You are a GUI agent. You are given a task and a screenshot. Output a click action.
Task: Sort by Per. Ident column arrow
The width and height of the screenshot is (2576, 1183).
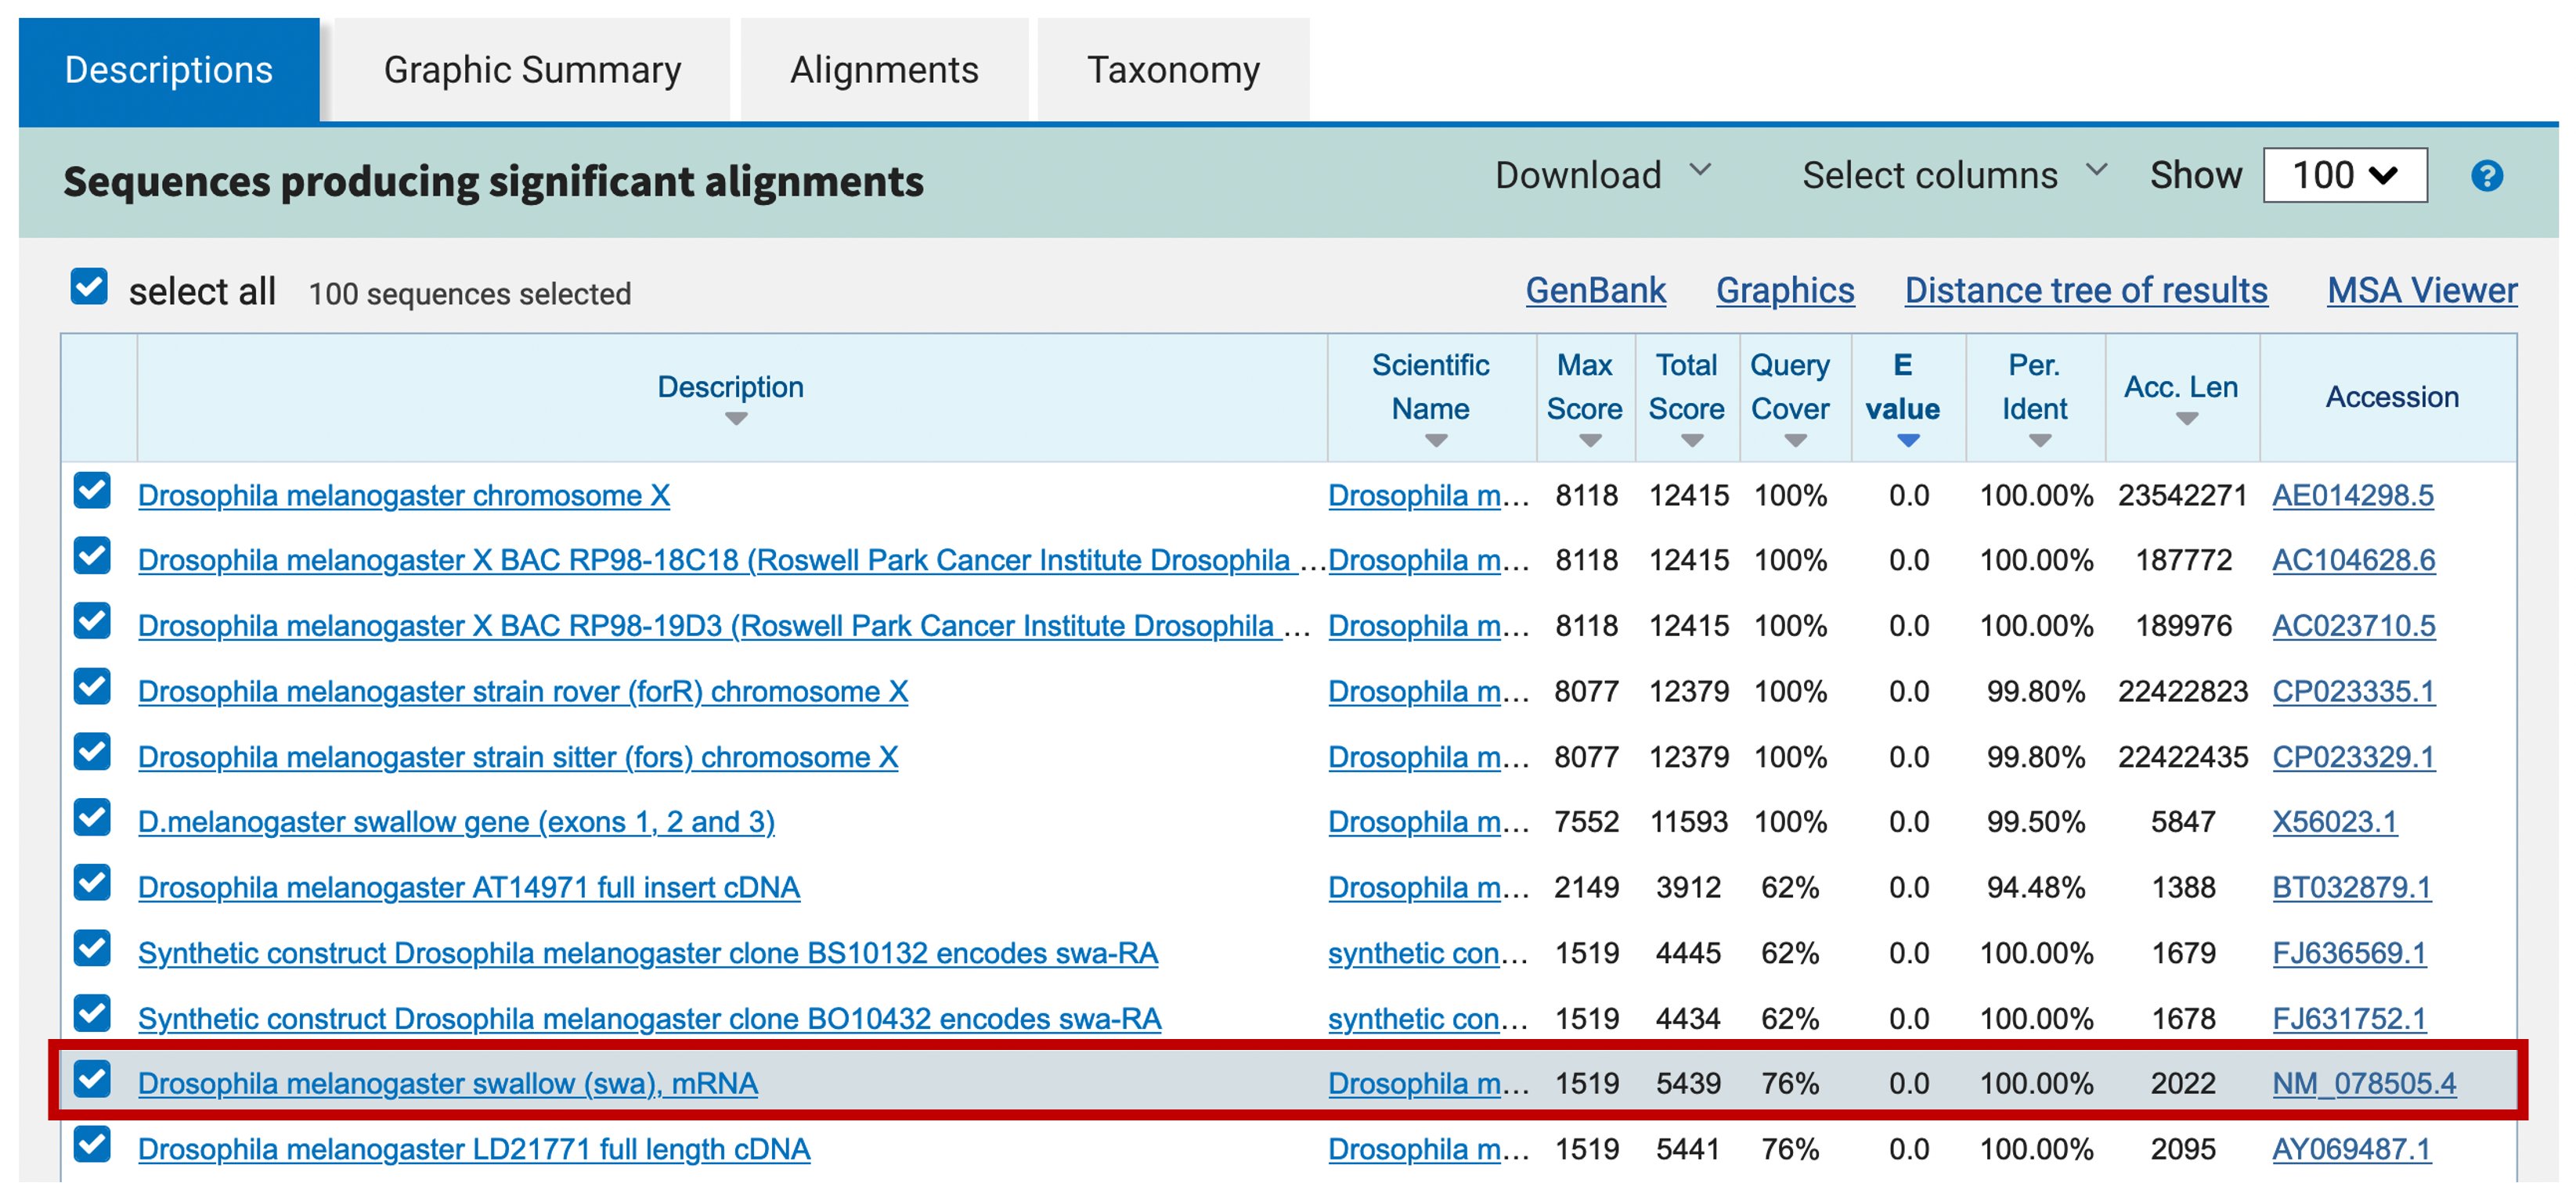(x=2040, y=440)
